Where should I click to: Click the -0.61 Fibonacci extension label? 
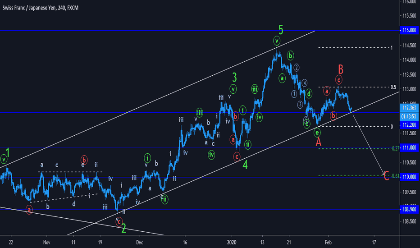tap(395, 176)
